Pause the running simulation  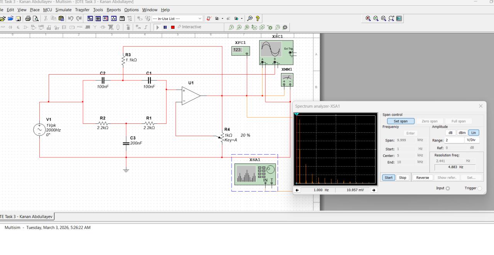coord(165,27)
